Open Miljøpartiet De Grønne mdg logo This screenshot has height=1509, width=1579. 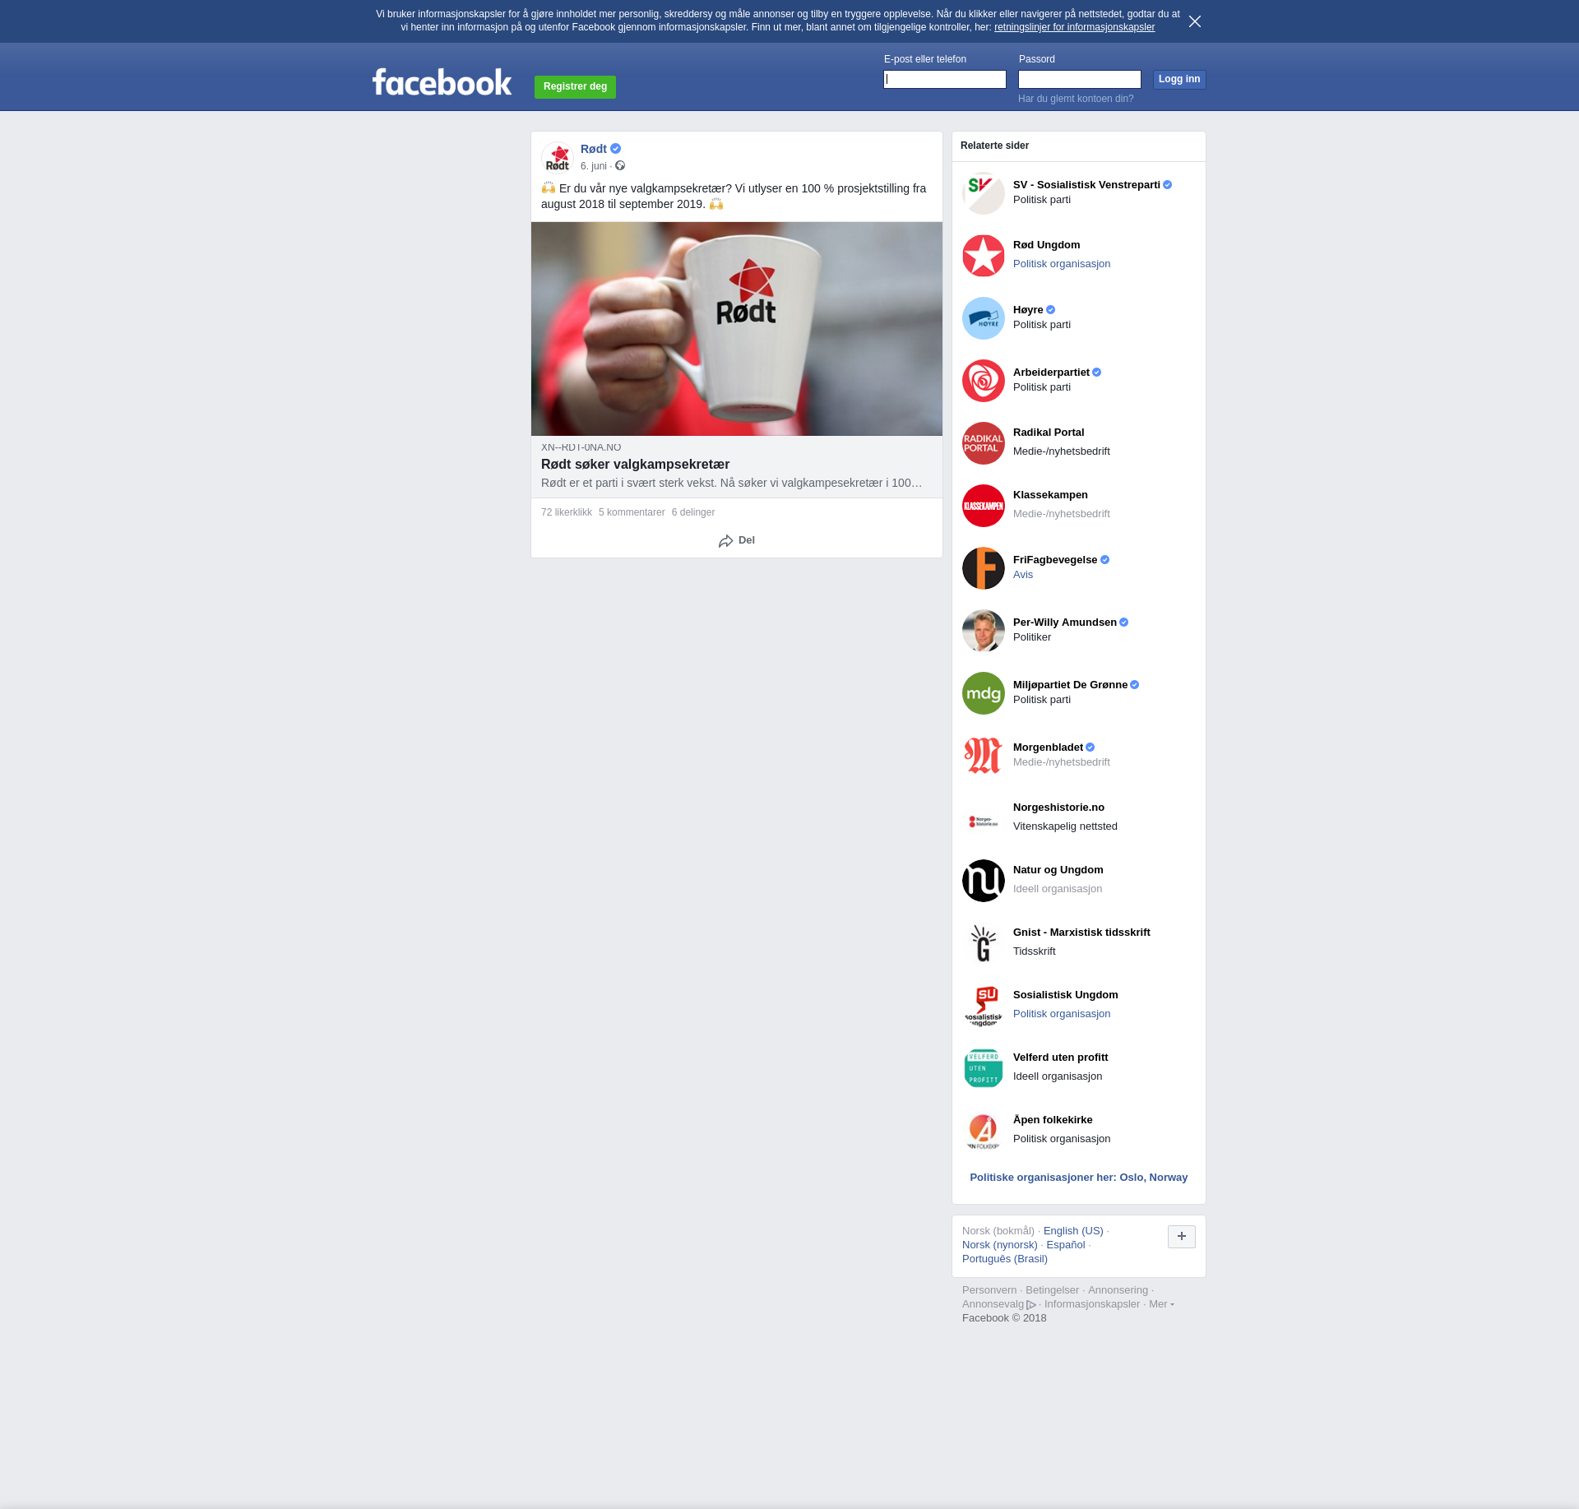pos(983,693)
